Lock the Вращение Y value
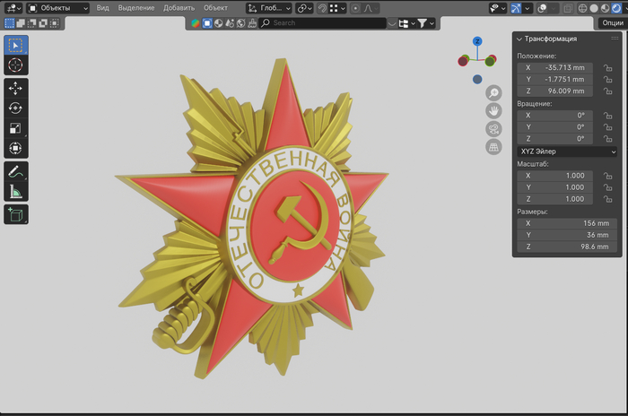Image resolution: width=628 pixels, height=416 pixels. 608,127
